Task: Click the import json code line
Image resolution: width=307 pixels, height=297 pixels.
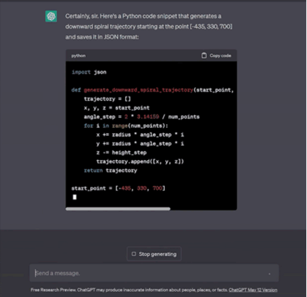Action: pos(89,72)
